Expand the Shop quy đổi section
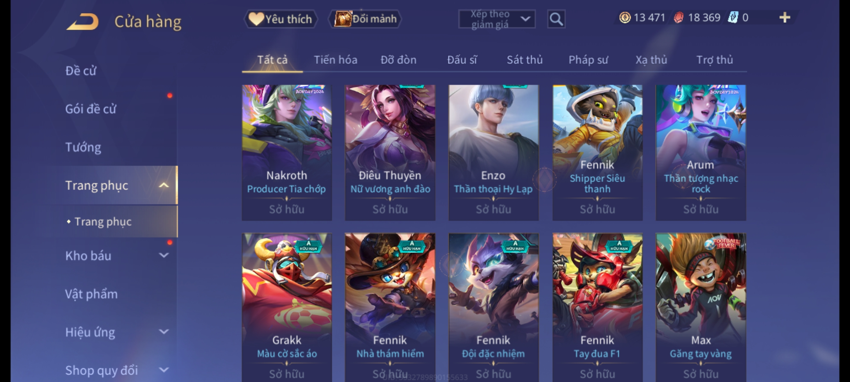The height and width of the screenshot is (382, 850). 164,370
